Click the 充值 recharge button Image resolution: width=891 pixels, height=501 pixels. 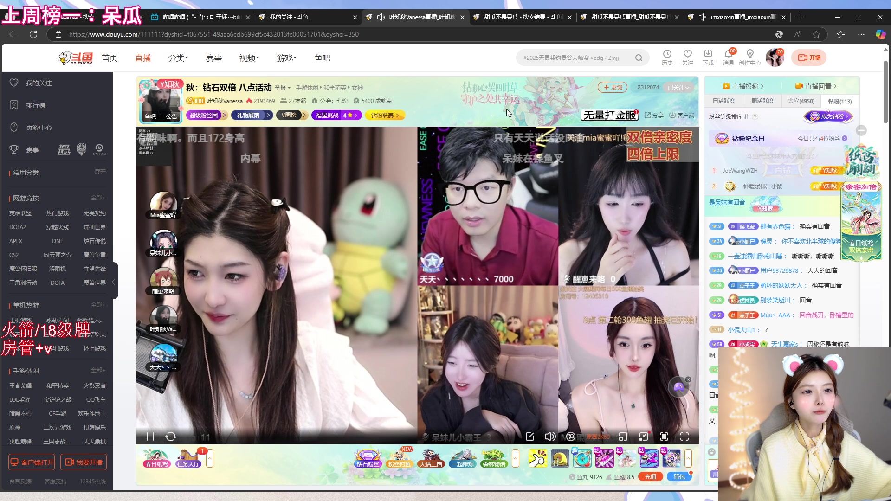point(651,477)
